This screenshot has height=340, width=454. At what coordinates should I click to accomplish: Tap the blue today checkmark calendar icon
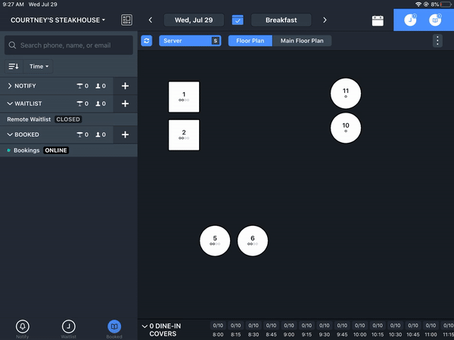238,20
